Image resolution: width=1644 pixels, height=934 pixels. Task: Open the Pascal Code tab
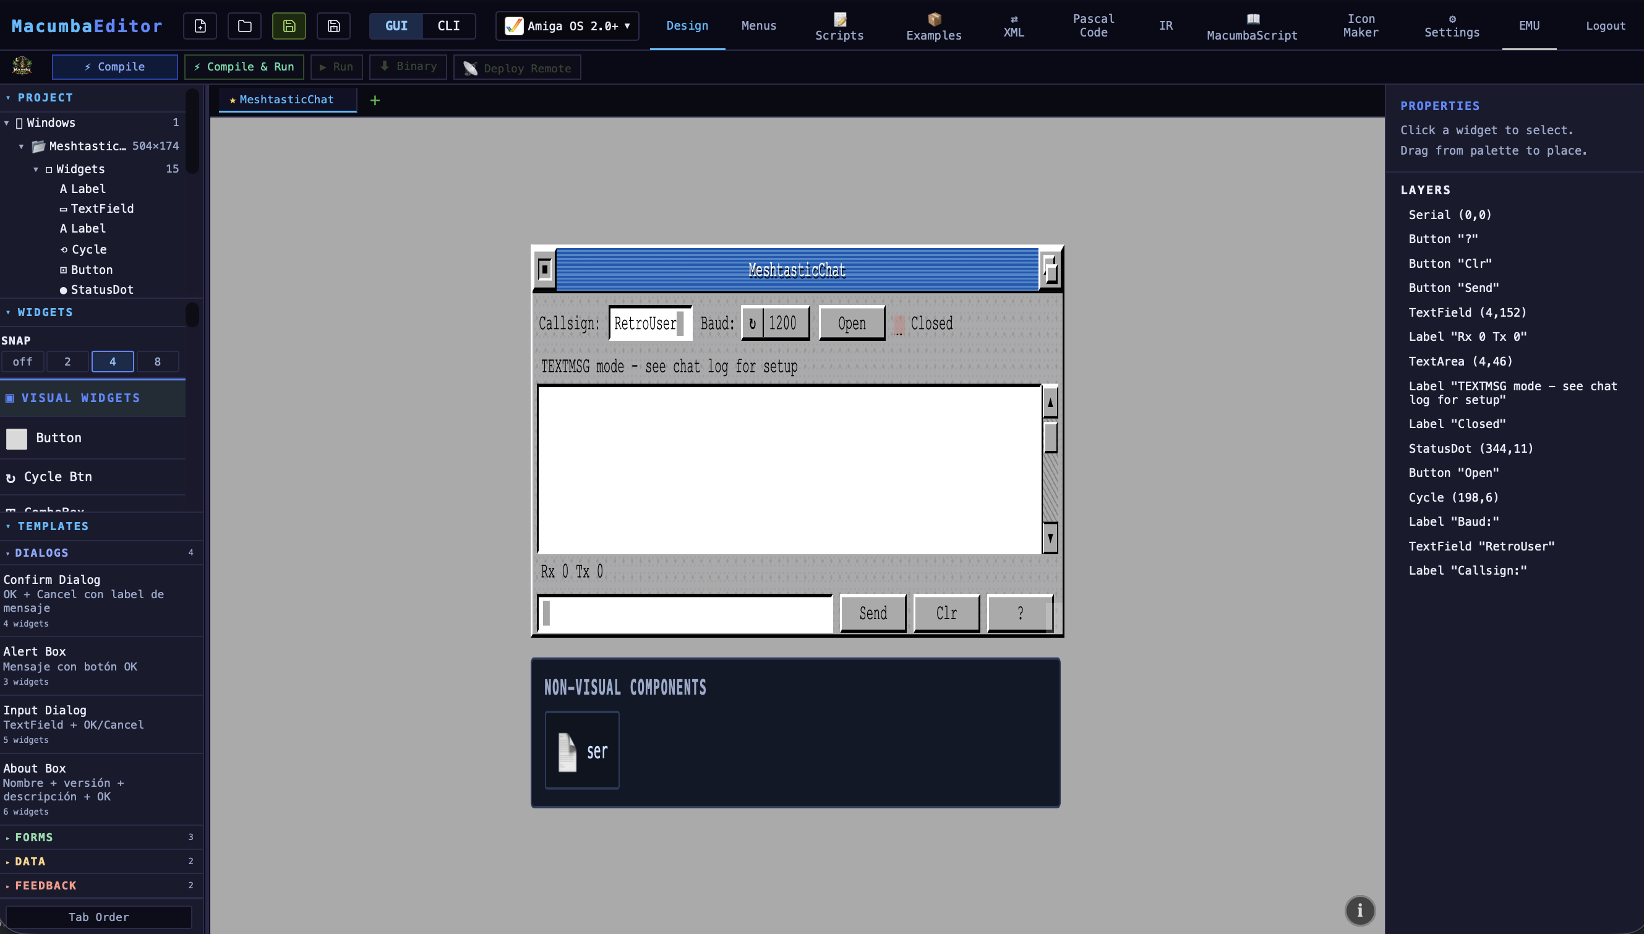pos(1094,25)
